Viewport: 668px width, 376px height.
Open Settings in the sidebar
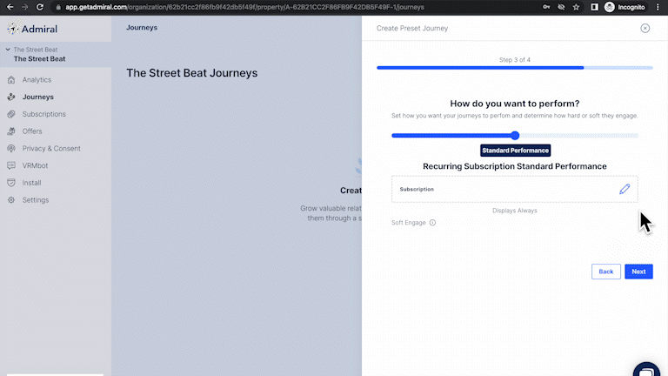(36, 200)
